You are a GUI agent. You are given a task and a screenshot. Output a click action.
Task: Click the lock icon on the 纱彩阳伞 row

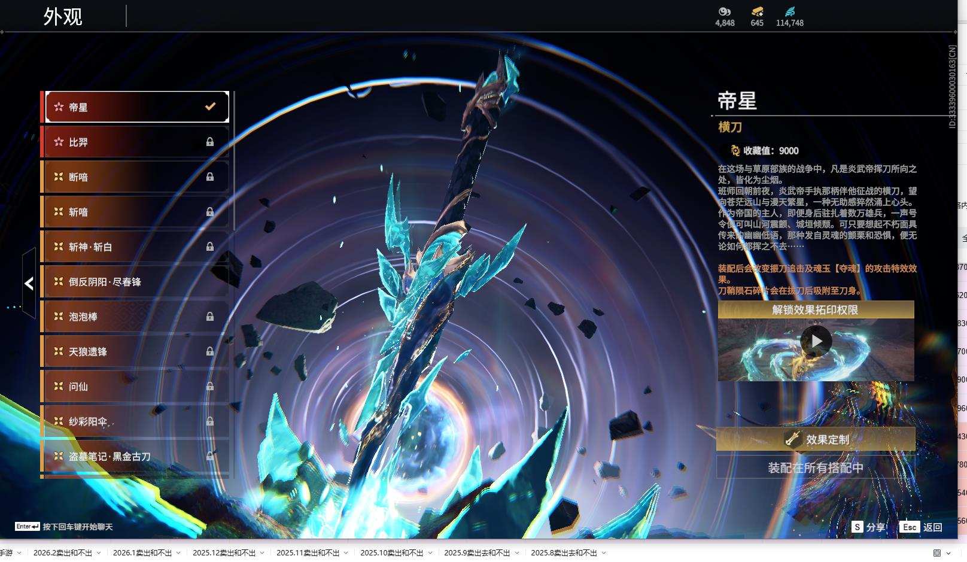(210, 421)
